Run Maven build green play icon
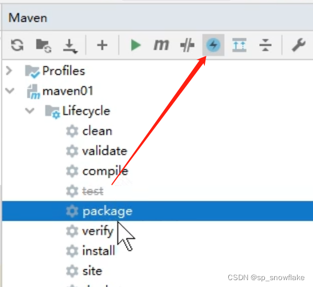Screen dimensions: 313x287 click(x=136, y=45)
